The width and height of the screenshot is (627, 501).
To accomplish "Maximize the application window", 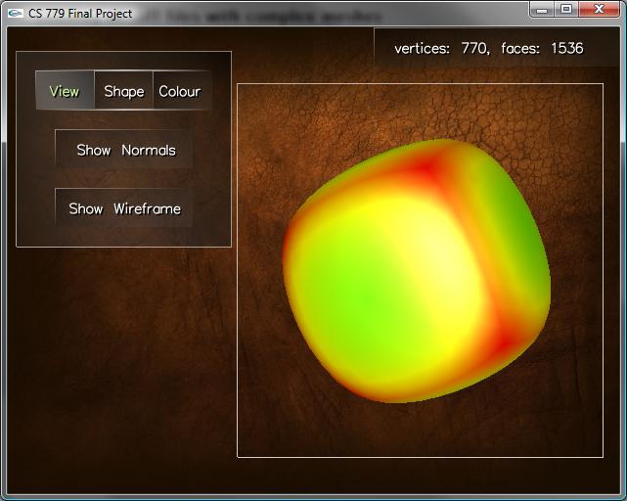I will (566, 9).
